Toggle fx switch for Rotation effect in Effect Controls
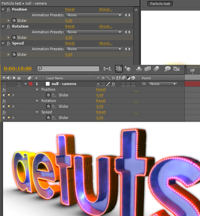 8,26
